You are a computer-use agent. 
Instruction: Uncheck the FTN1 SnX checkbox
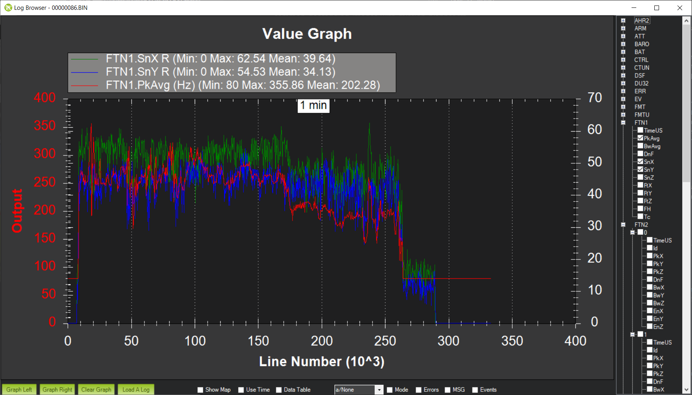640,162
